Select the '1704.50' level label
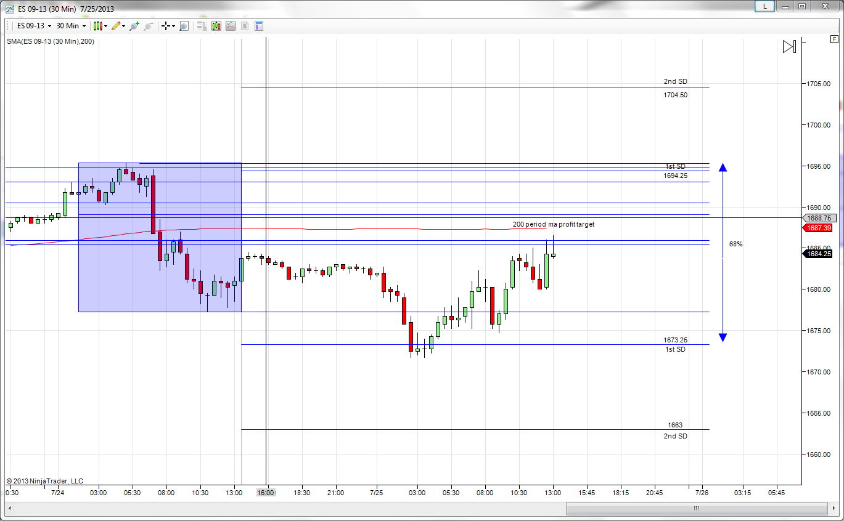 pos(675,95)
